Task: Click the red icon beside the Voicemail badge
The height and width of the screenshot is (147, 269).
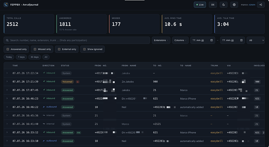Action: pyautogui.click(x=78, y=82)
